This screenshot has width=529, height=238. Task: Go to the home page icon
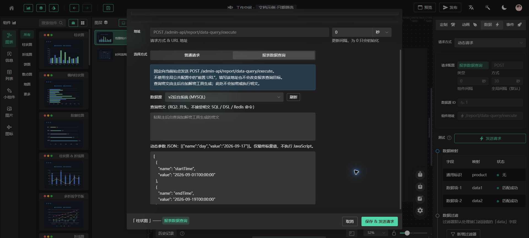(x=12, y=8)
